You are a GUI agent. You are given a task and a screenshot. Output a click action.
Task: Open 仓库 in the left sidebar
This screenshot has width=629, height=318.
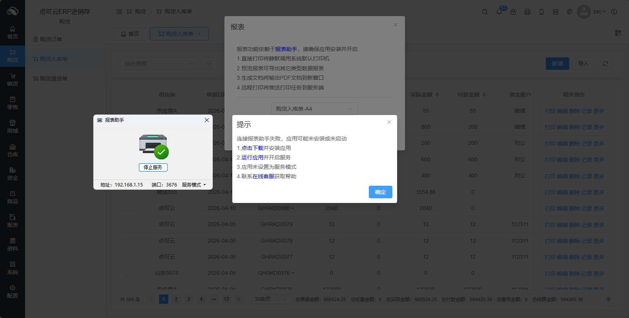13,150
